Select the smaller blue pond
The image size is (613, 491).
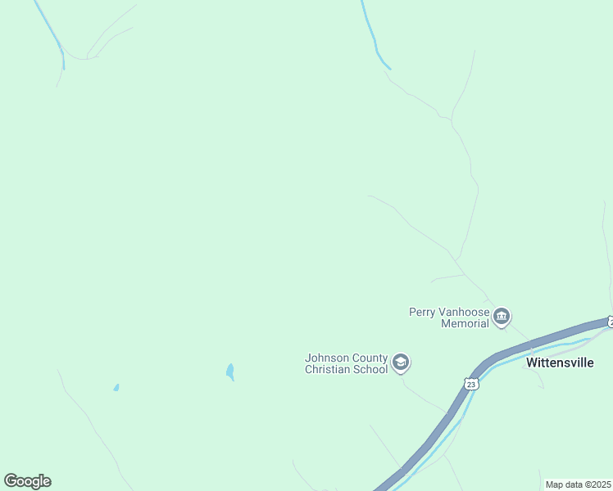tap(116, 387)
